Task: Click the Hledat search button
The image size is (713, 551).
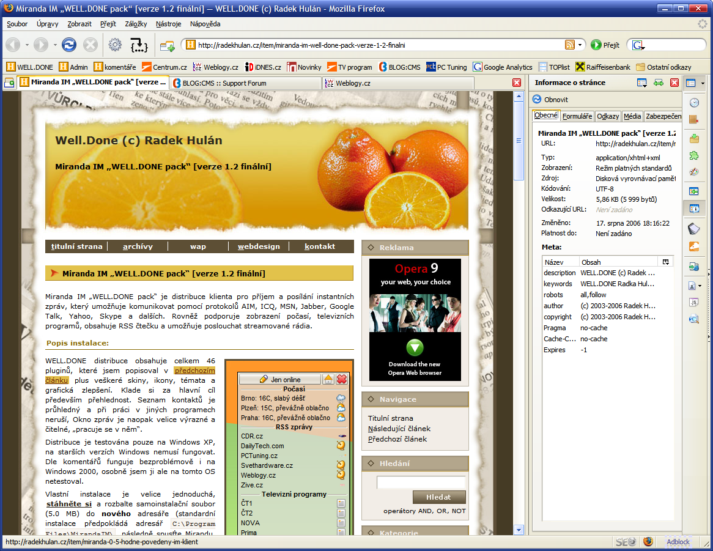Action: click(439, 497)
